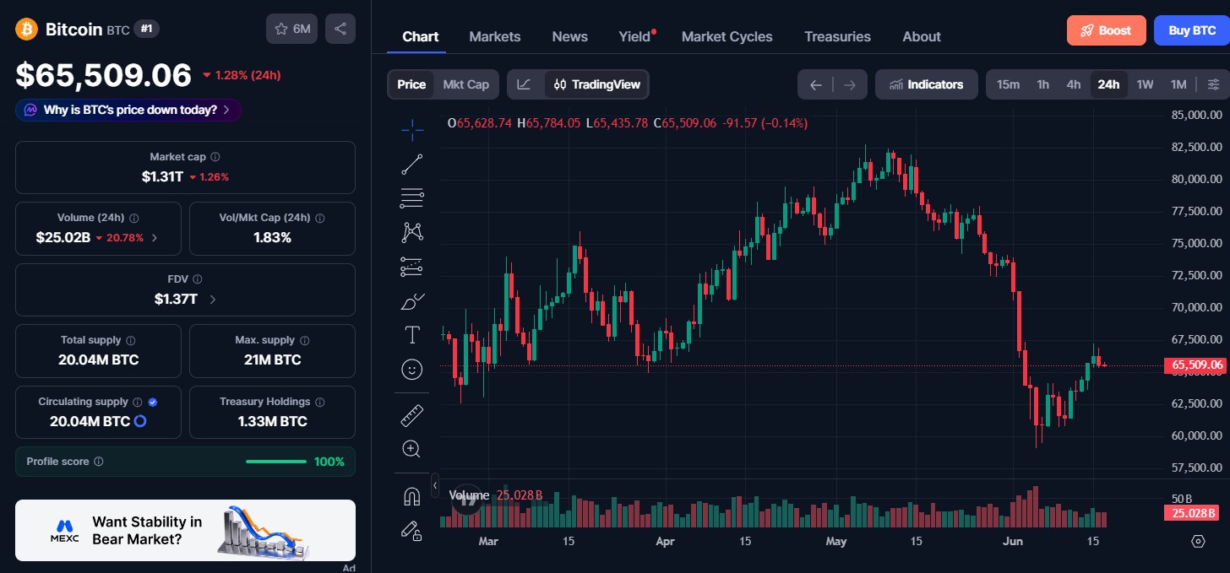Viewport: 1230px width, 573px height.
Task: Select the crosshair cursor tool
Action: point(412,129)
